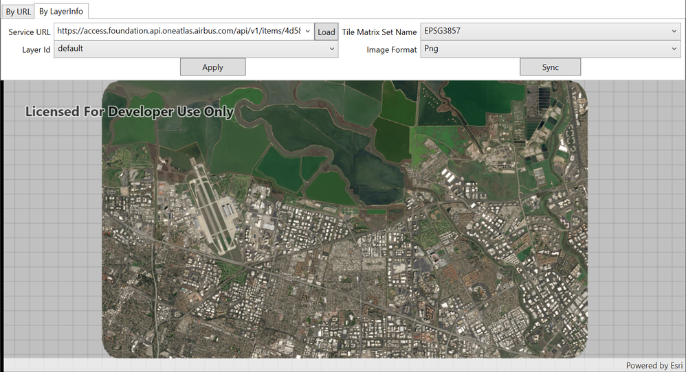The height and width of the screenshot is (372, 686).
Task: Click the Layer Id label
Action: coord(36,50)
